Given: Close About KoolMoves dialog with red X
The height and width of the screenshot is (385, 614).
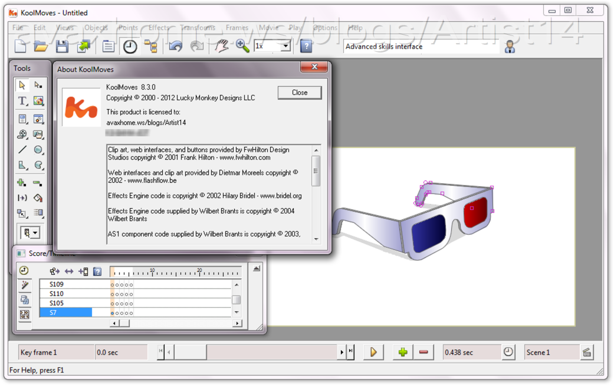Looking at the screenshot, I should (x=314, y=67).
